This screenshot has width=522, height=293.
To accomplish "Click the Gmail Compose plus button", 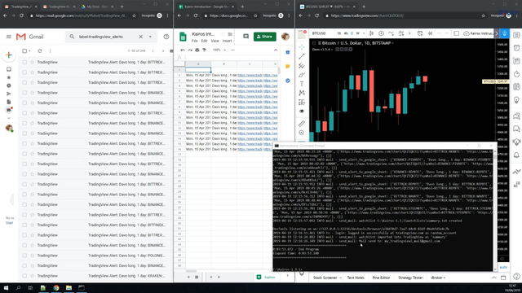I will click(9, 55).
